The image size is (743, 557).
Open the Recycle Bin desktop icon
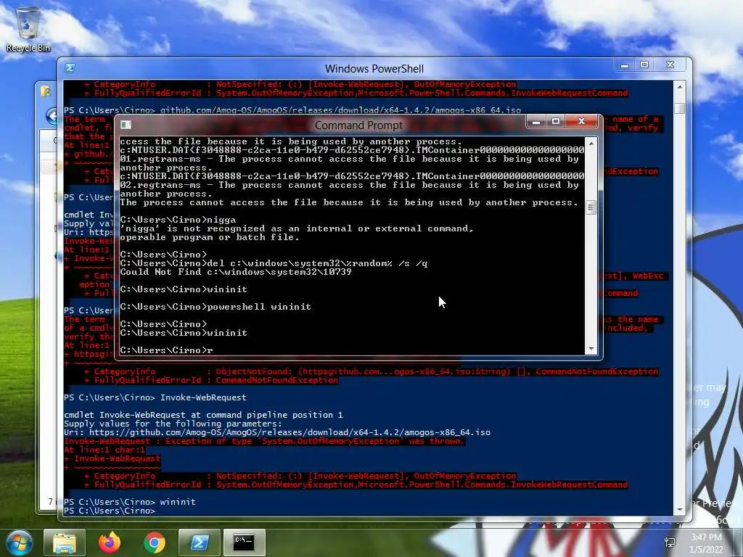[x=28, y=29]
